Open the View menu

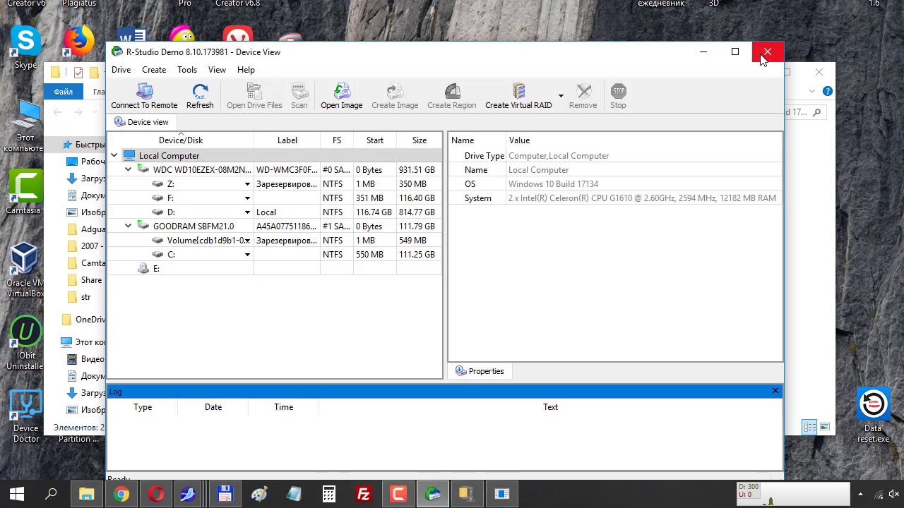[x=217, y=70]
